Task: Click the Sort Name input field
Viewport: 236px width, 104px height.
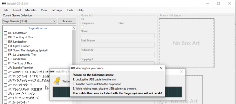Action: [x=117, y=45]
